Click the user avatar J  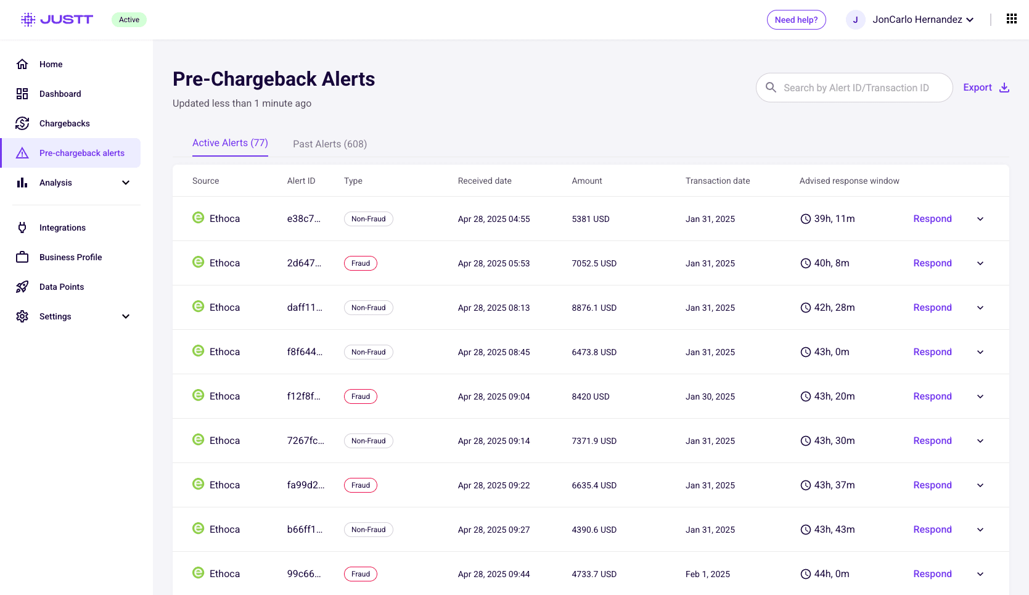pos(855,20)
